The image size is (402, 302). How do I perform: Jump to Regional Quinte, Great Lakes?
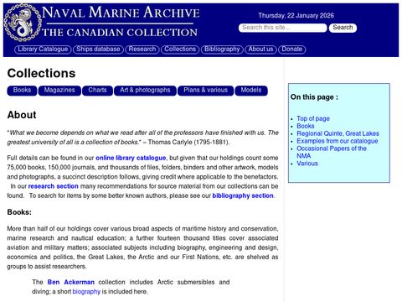pos(338,133)
